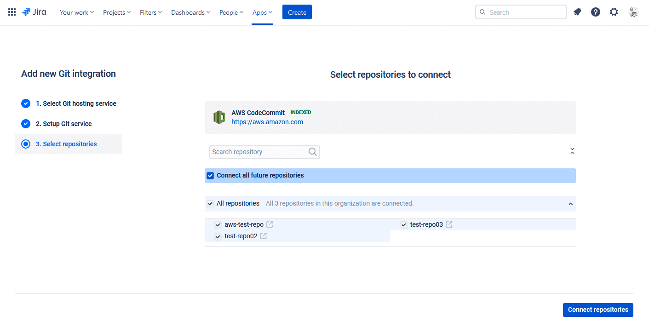Click the Create button

point(297,12)
